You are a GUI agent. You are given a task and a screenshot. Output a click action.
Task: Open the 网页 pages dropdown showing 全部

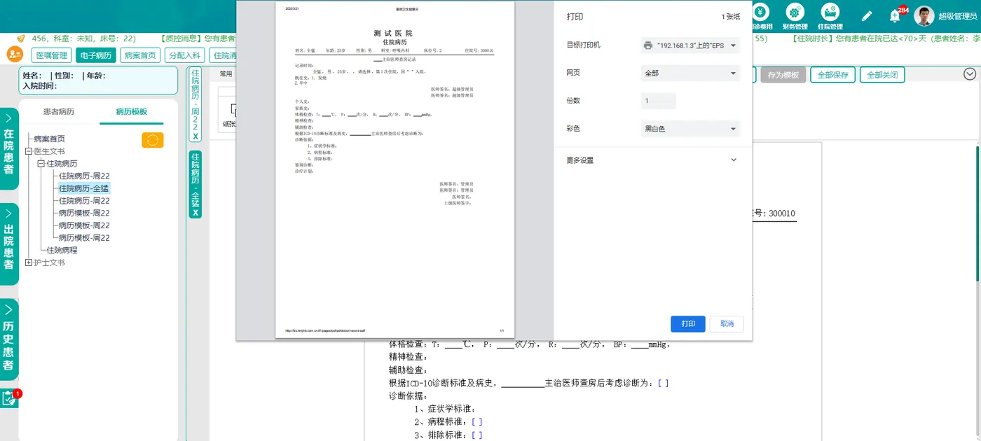[690, 73]
